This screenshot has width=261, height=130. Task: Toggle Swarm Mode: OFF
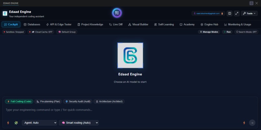[x=246, y=32]
